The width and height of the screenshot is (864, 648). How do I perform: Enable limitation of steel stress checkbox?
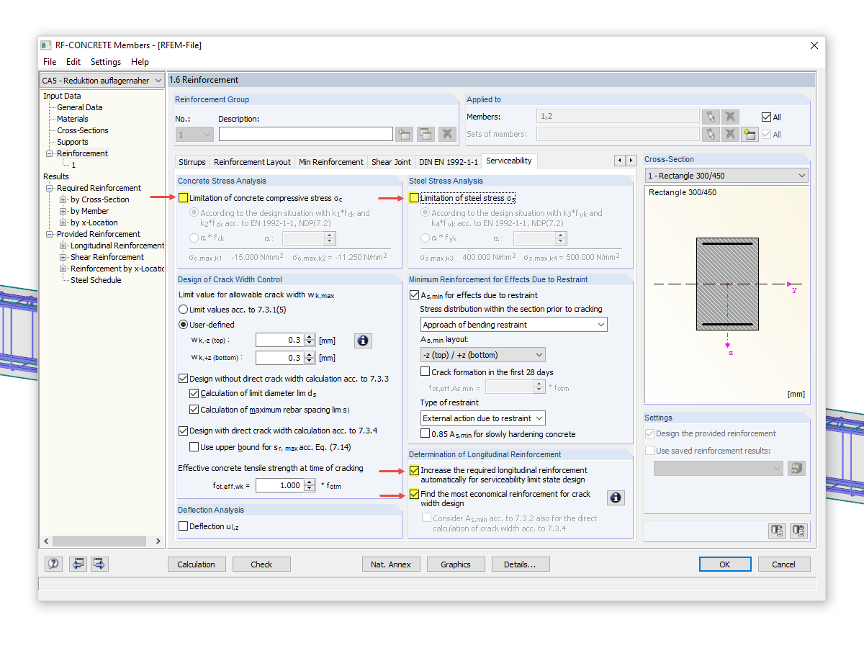pyautogui.click(x=414, y=197)
